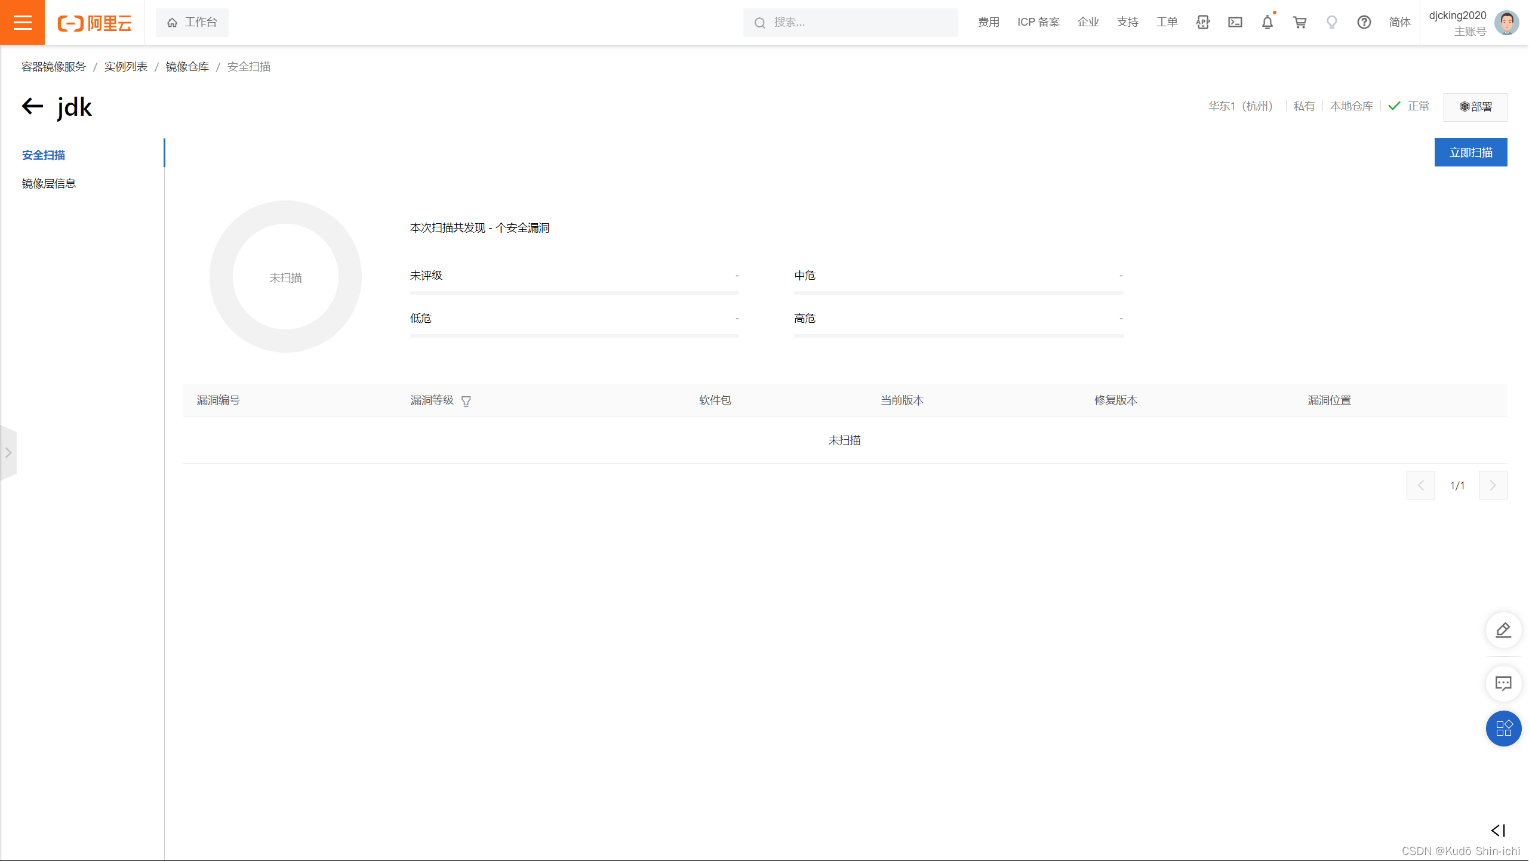This screenshot has height=861, width=1529.
Task: Launch the Cloud Shell terminal icon
Action: pos(1235,23)
